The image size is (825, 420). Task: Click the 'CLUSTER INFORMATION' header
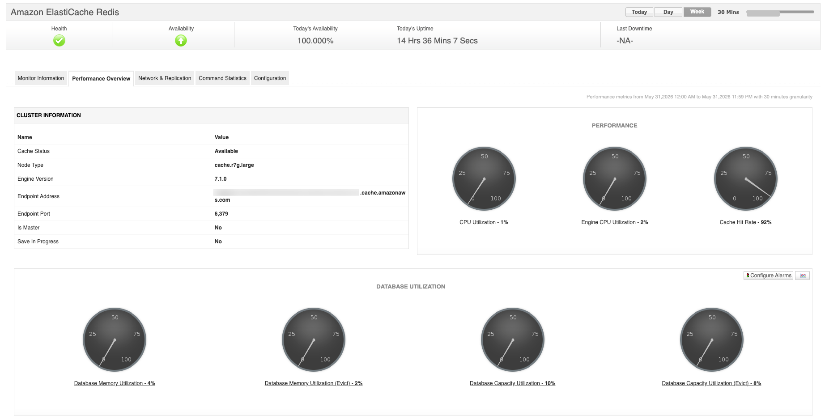coord(49,115)
